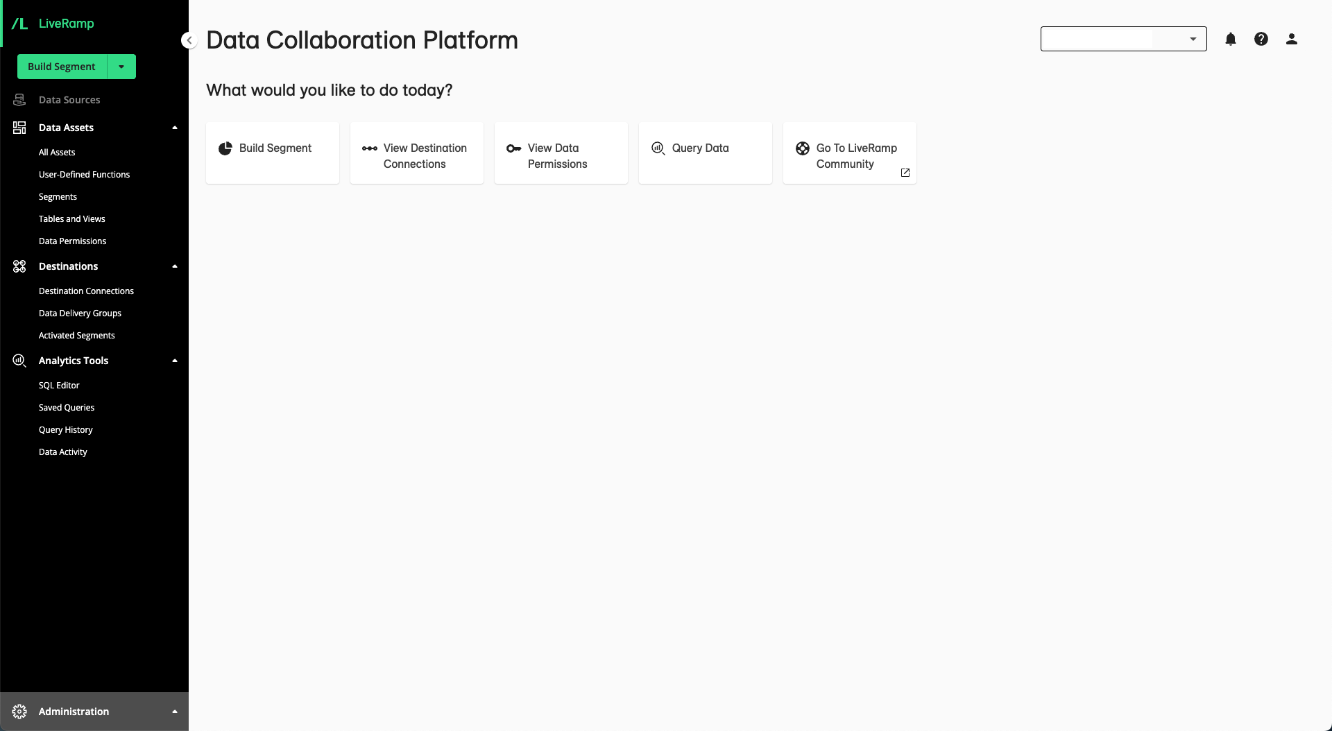Go to Tables and Views
Image resolution: width=1332 pixels, height=731 pixels.
[72, 219]
